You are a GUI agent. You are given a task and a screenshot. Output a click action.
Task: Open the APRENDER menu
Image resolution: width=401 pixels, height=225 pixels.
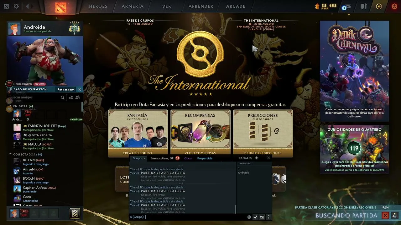coord(201,6)
